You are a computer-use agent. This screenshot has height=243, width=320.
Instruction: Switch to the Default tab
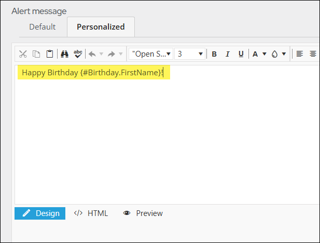43,27
